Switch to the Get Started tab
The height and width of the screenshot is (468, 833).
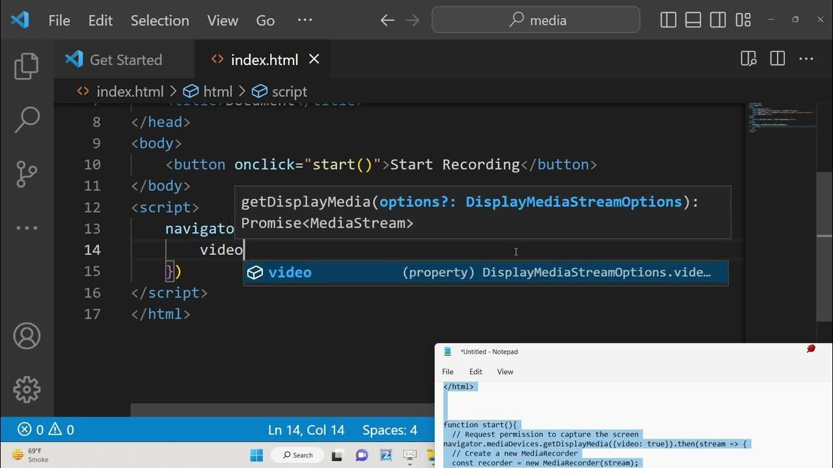point(125,59)
